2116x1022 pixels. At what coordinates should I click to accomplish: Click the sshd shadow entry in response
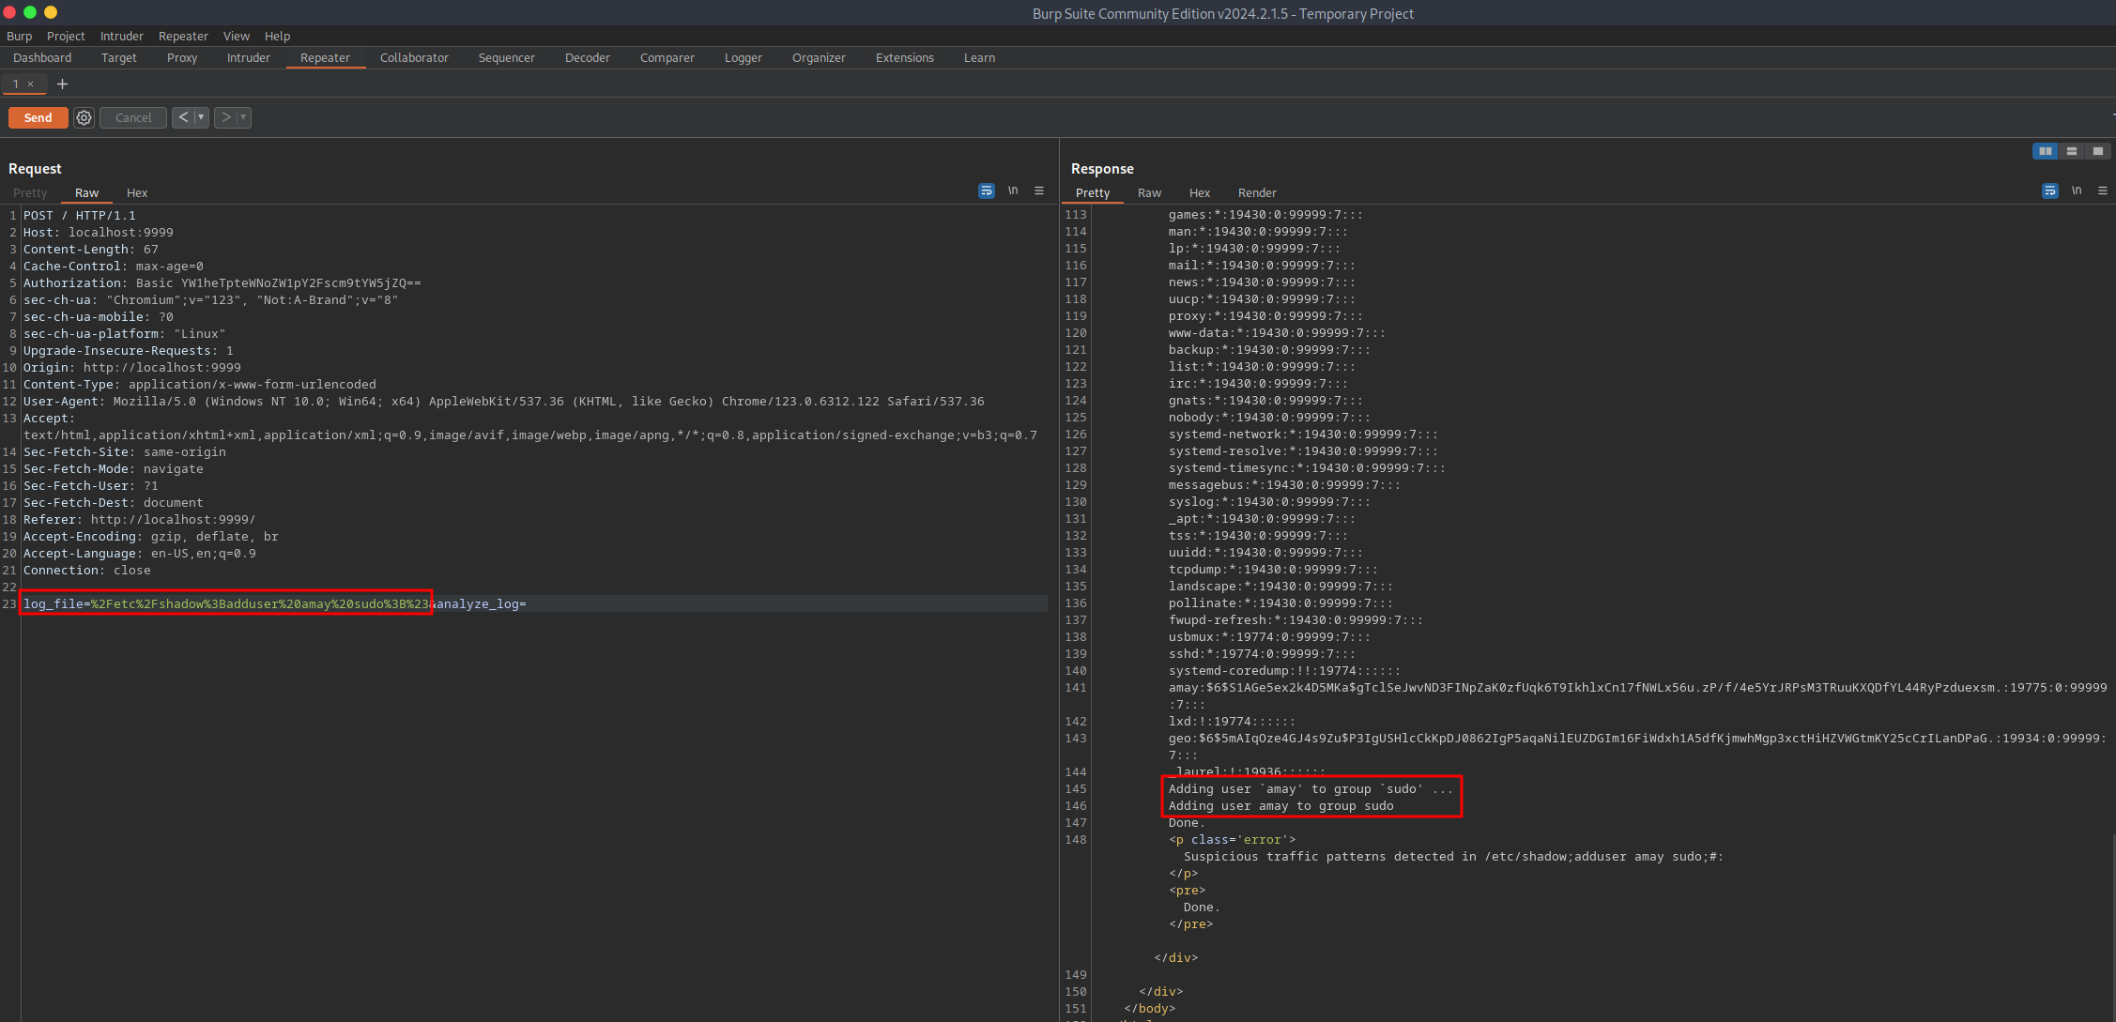click(x=1262, y=653)
